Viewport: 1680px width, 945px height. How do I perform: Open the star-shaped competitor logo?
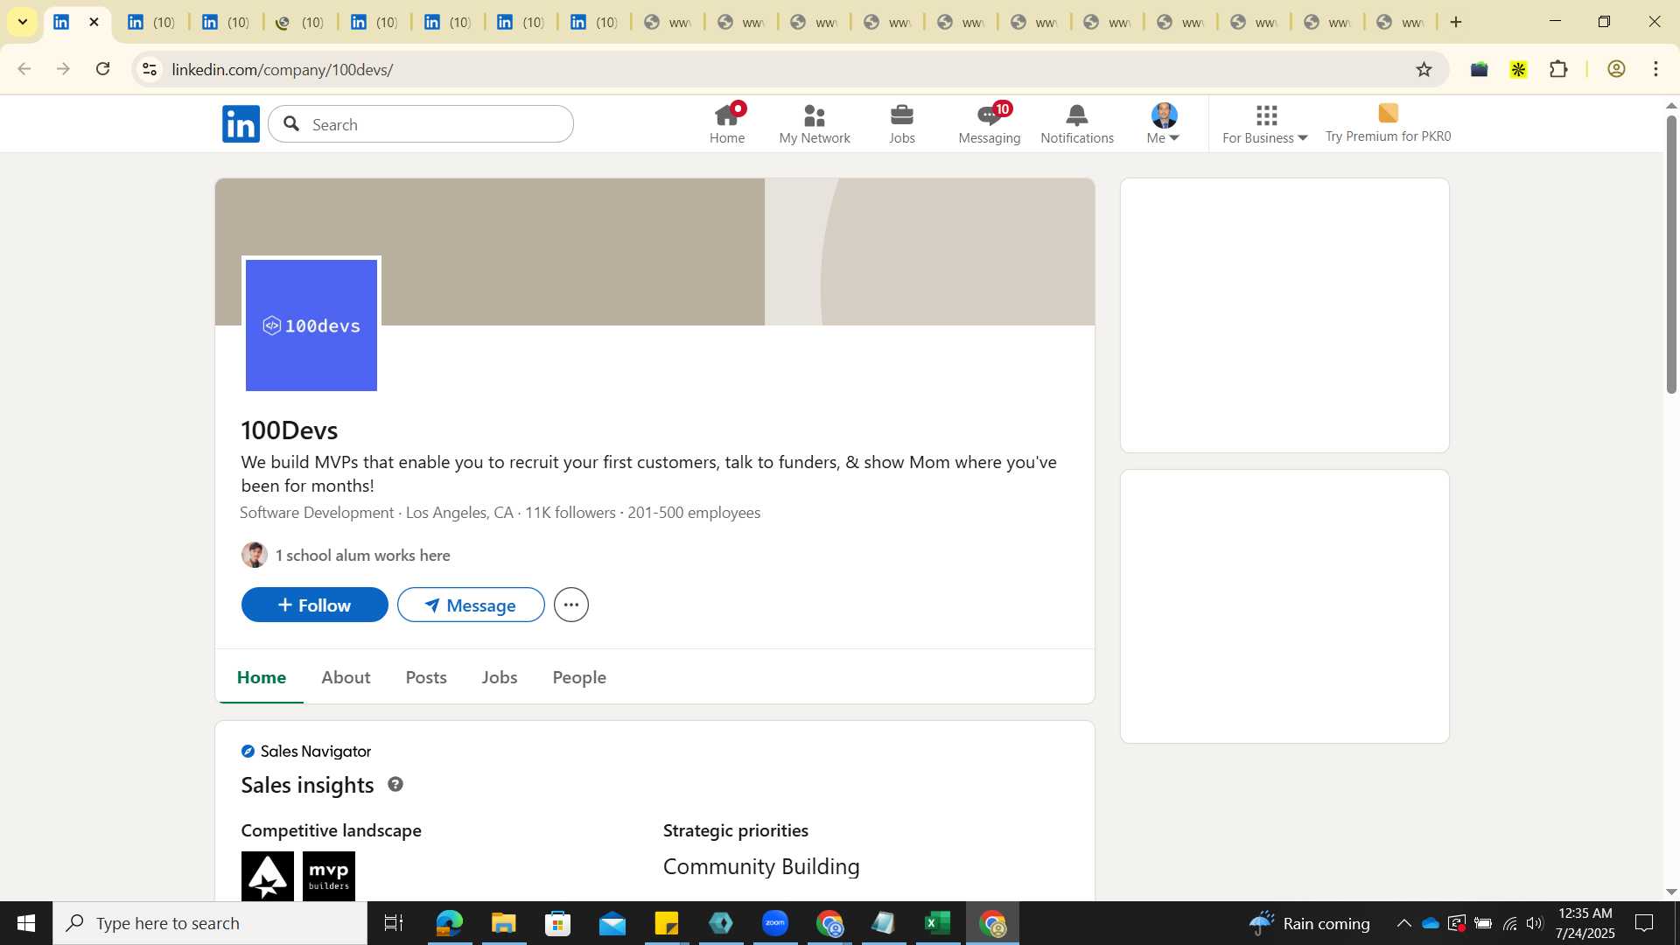pos(268,876)
